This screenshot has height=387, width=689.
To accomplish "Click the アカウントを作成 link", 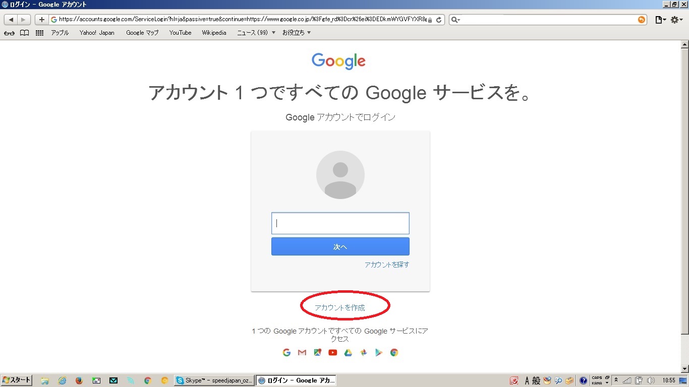I will pos(340,307).
